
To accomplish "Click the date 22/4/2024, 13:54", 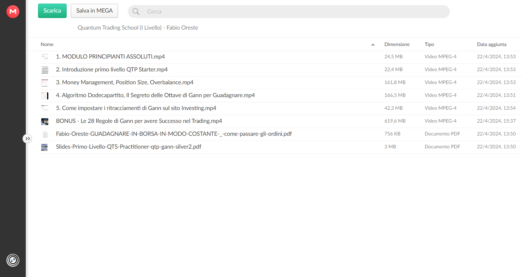I will coord(496,108).
